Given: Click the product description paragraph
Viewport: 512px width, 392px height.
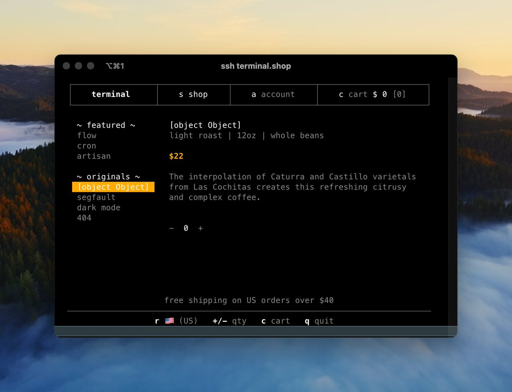Looking at the screenshot, I should pos(292,187).
